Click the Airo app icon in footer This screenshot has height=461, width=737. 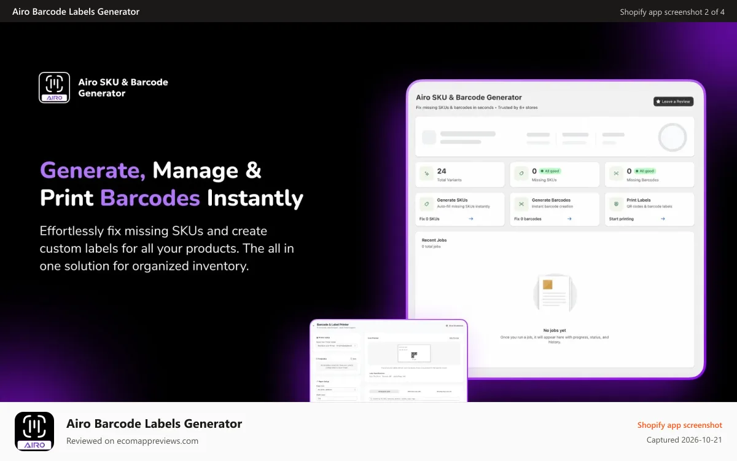pos(34,431)
